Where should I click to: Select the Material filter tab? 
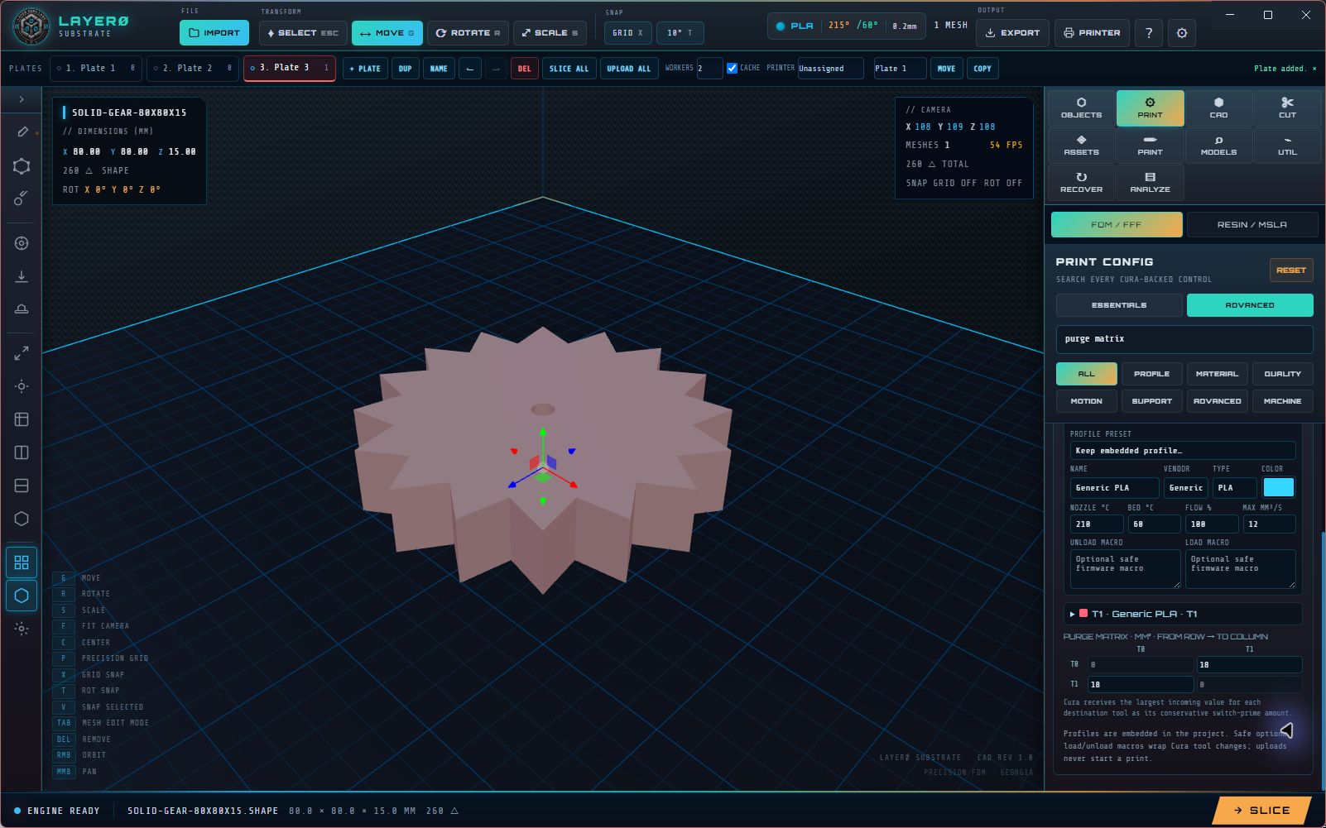point(1217,374)
